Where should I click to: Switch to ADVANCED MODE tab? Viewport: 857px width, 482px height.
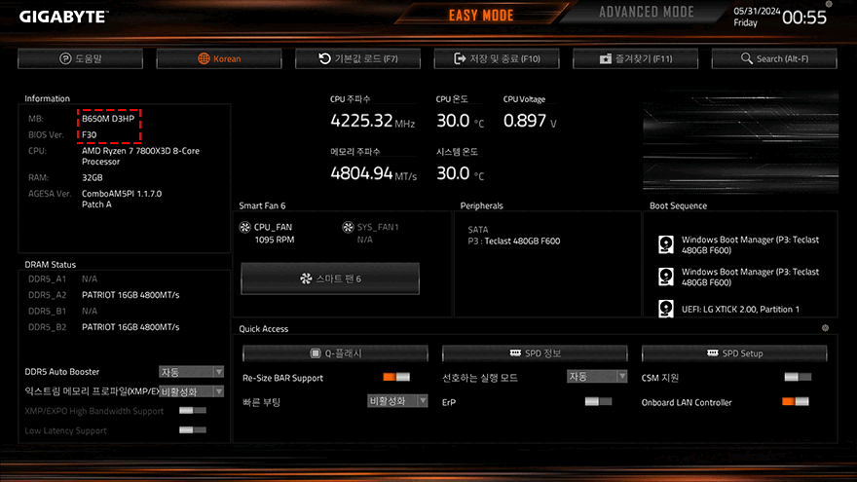point(646,12)
